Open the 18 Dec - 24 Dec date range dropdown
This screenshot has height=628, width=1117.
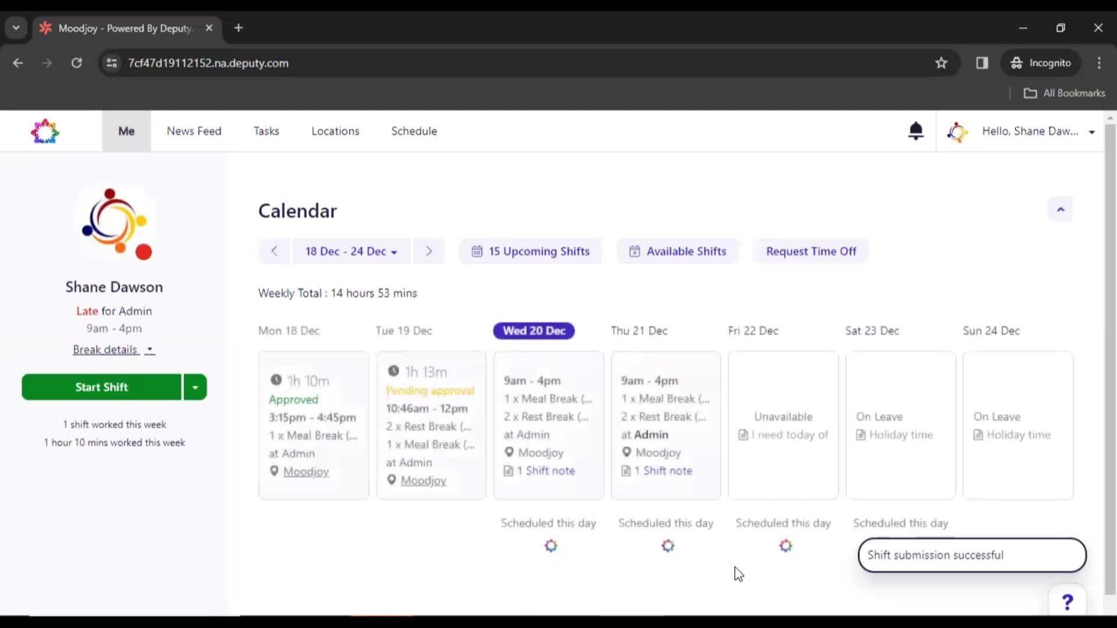351,251
